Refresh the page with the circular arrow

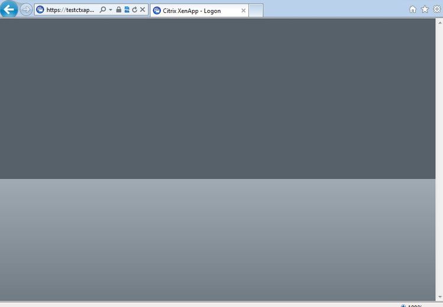pyautogui.click(x=135, y=9)
